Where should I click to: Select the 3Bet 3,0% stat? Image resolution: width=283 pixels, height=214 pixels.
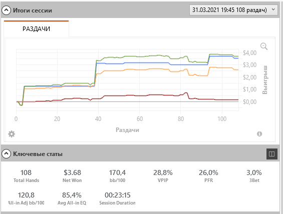[254, 175]
